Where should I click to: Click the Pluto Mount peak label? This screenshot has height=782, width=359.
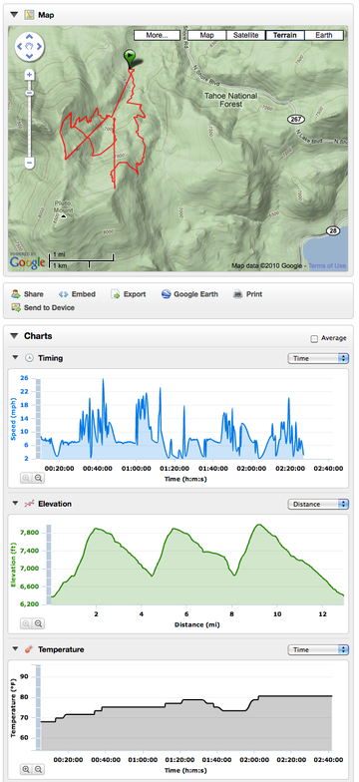click(x=63, y=207)
